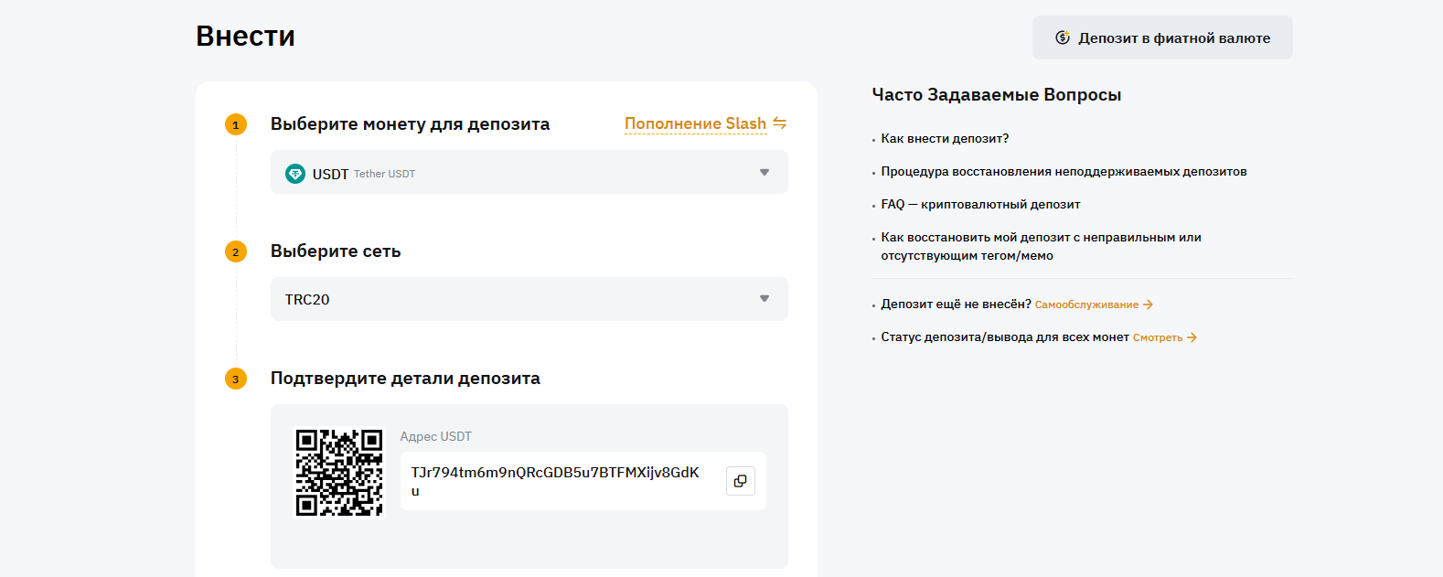
Task: Open unsupported deposits recovery procedure link
Action: (x=1064, y=172)
